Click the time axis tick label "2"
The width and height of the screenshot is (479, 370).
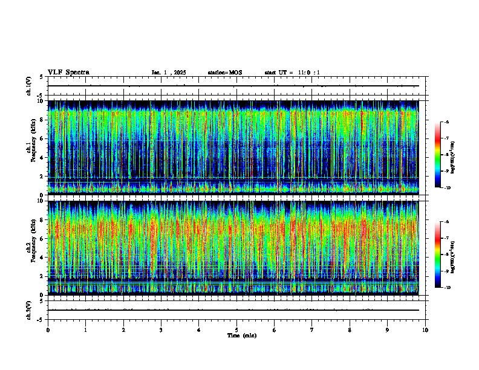[x=123, y=330]
